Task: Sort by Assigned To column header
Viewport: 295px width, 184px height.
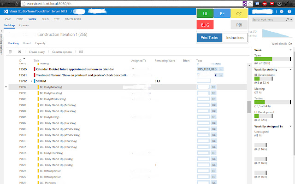Action: coord(139,60)
